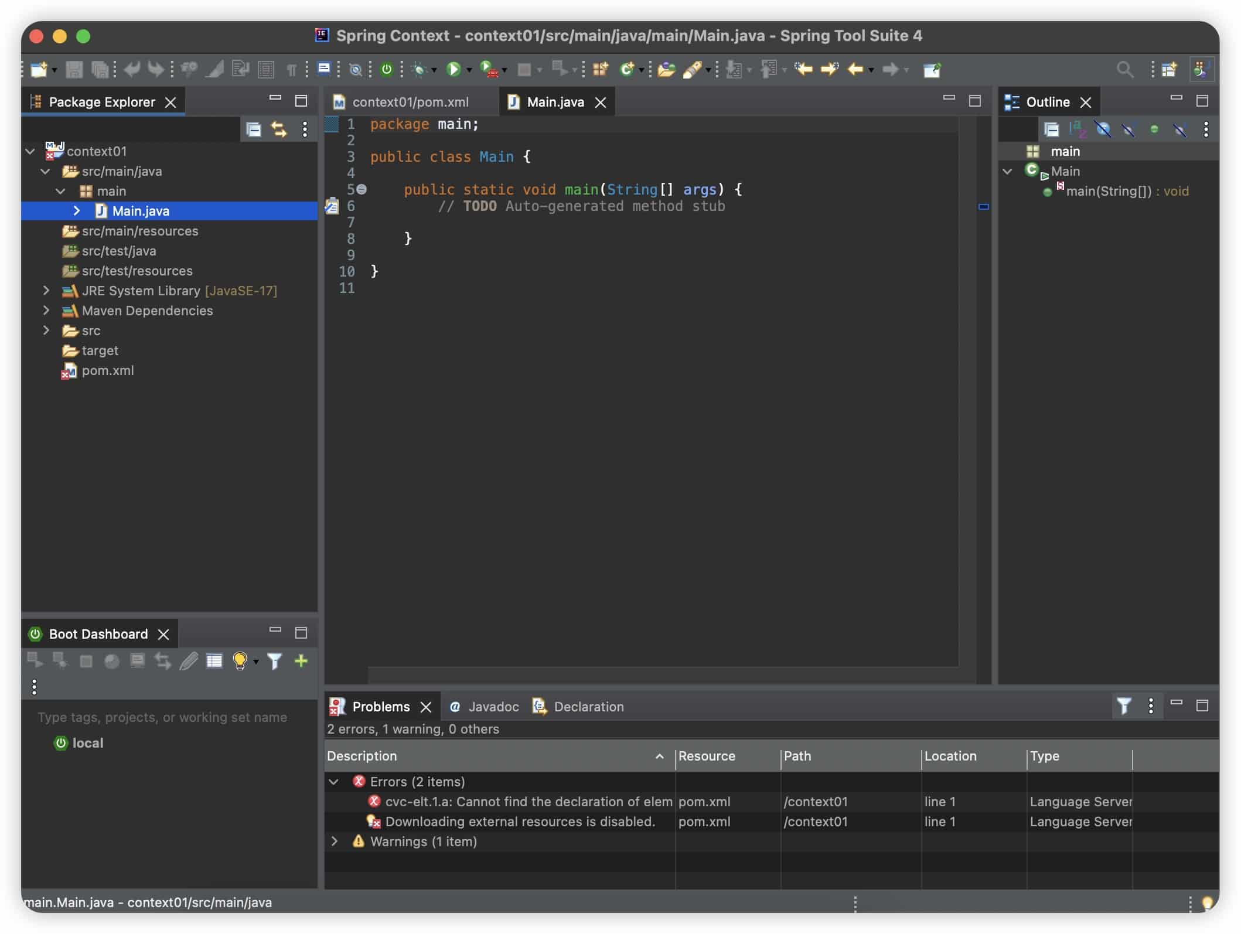Click the Debug bug icon
1241x934 pixels.
click(x=418, y=70)
